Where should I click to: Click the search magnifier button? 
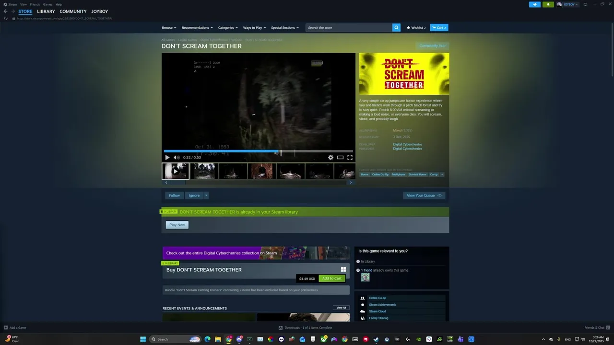click(396, 28)
